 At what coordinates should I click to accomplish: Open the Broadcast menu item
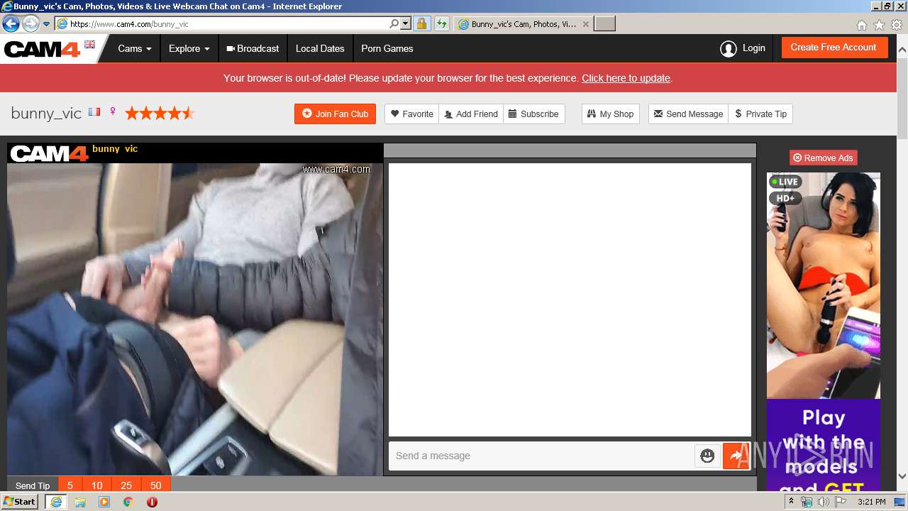point(253,48)
